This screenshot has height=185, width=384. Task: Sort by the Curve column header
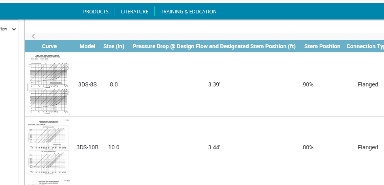point(49,46)
